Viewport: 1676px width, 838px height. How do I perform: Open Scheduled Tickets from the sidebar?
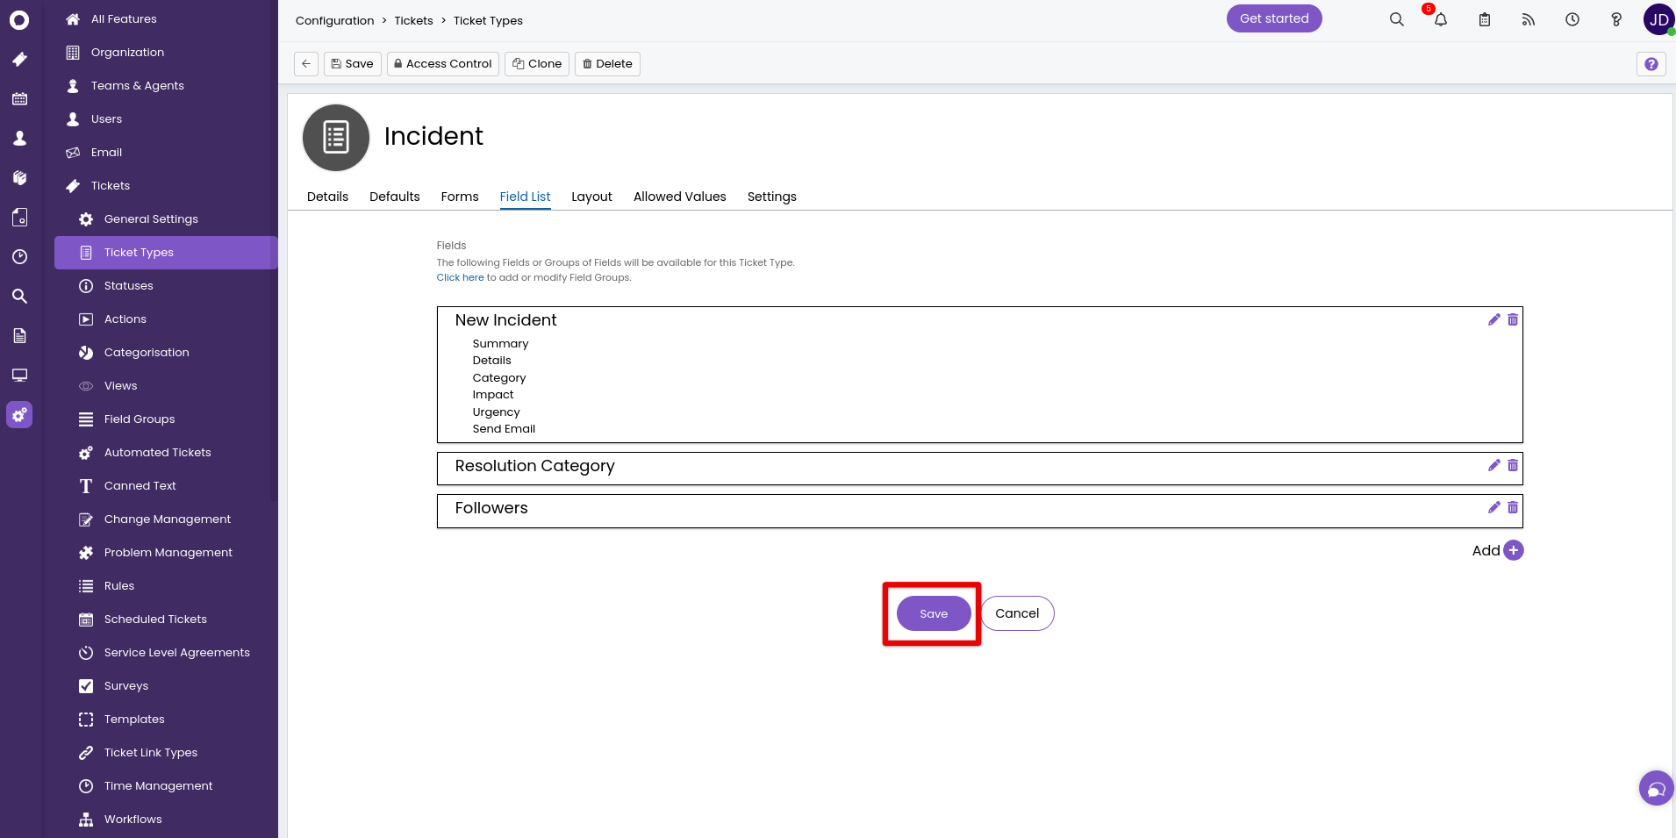(155, 619)
